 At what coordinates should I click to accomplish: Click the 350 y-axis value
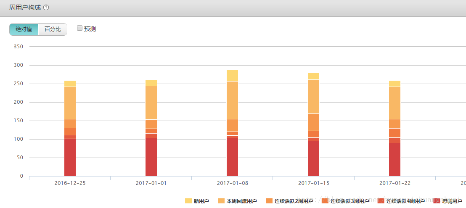tap(19, 47)
